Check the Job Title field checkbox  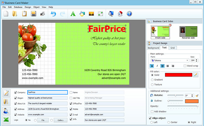pos(71,98)
